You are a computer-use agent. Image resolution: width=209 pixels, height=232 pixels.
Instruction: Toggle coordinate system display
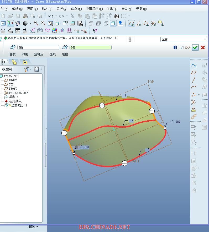[154, 23]
